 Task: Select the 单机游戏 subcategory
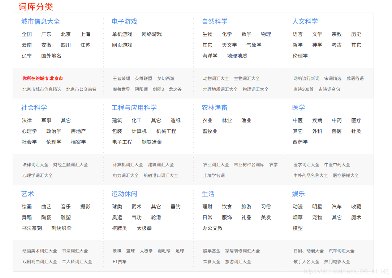pos(122,34)
